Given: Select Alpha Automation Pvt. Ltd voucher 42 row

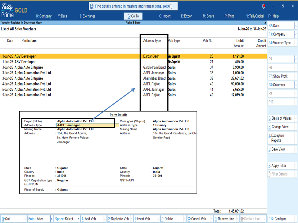Looking at the screenshot, I should click(x=133, y=95).
